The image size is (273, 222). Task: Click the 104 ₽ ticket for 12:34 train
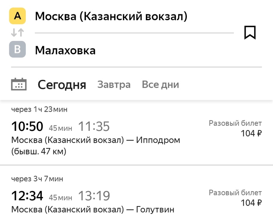pyautogui.click(x=251, y=203)
